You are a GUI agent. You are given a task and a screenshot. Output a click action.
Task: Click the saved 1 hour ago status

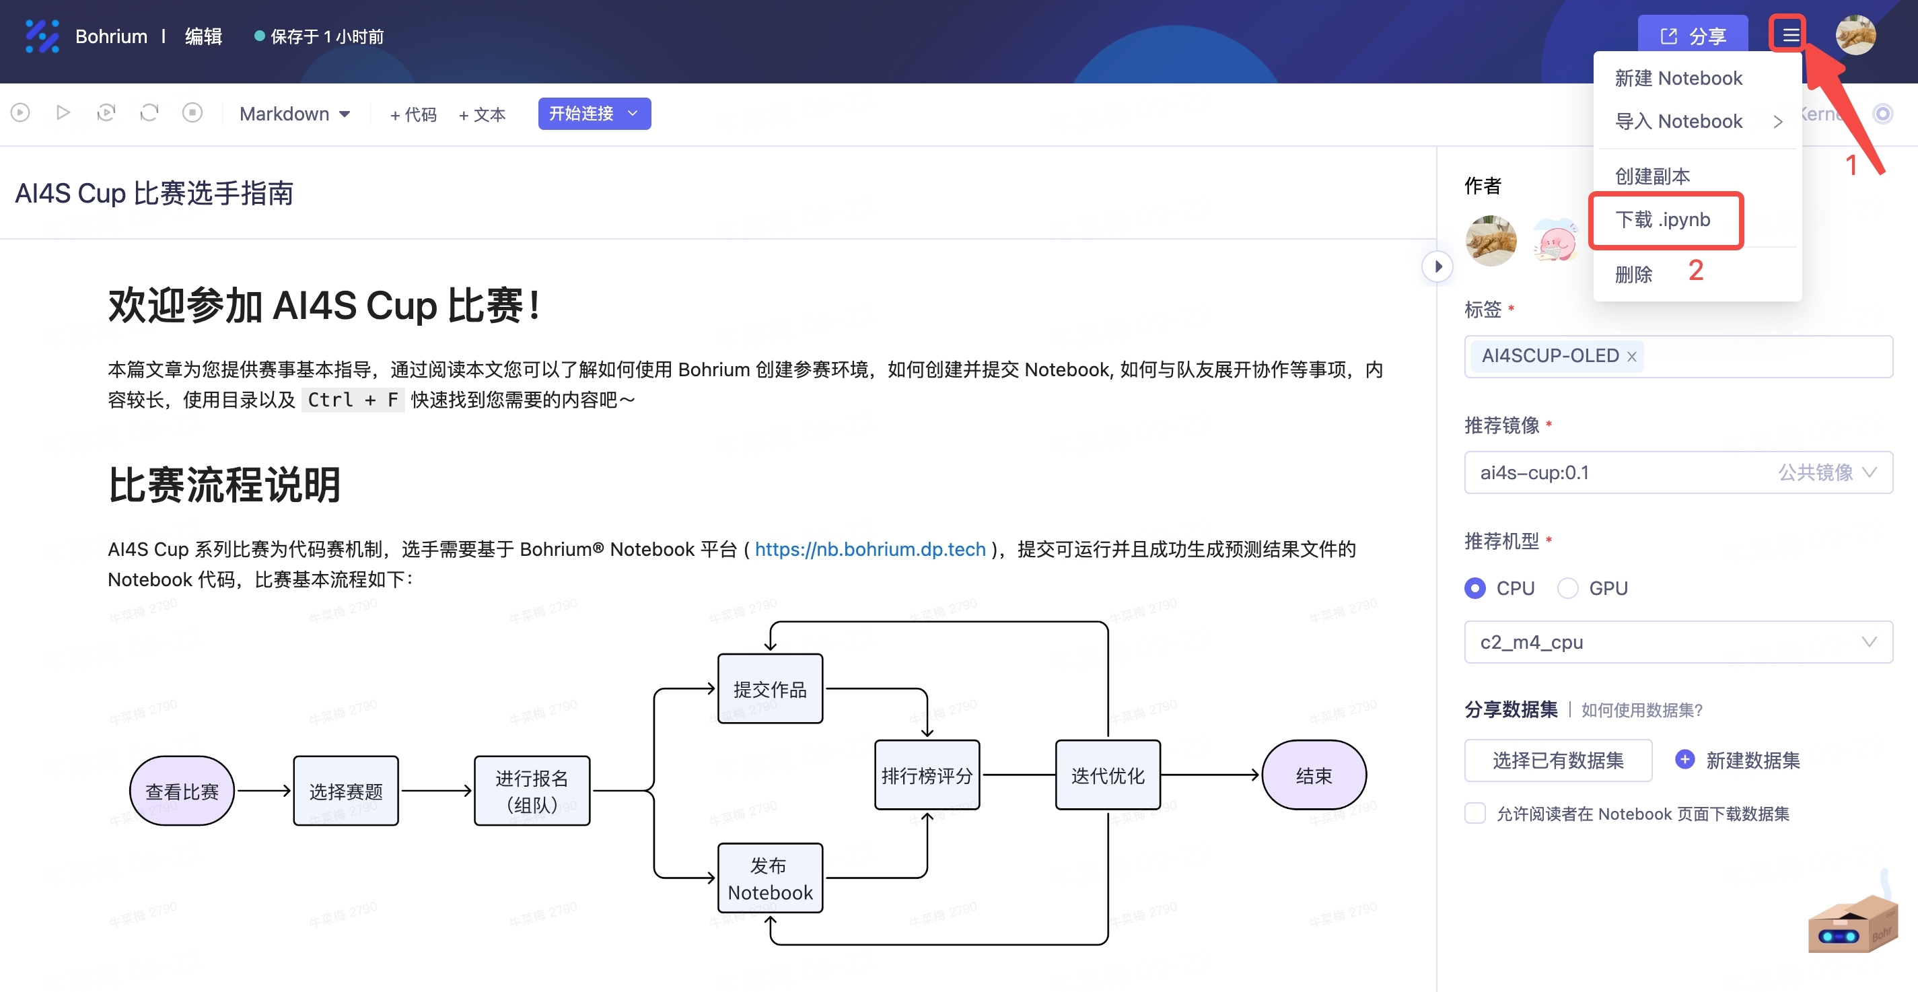point(319,36)
